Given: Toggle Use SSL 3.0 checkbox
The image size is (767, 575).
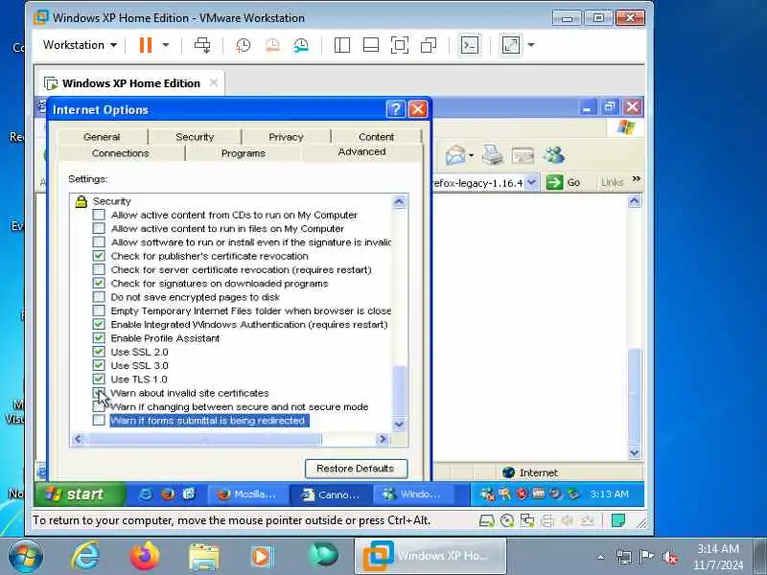Looking at the screenshot, I should point(99,365).
